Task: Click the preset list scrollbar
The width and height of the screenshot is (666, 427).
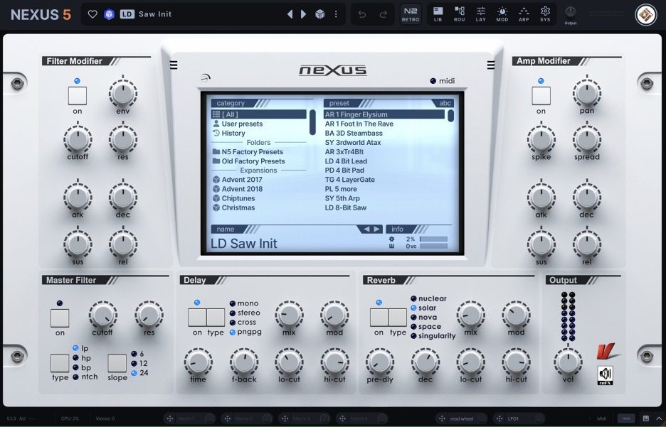Action: click(450, 116)
